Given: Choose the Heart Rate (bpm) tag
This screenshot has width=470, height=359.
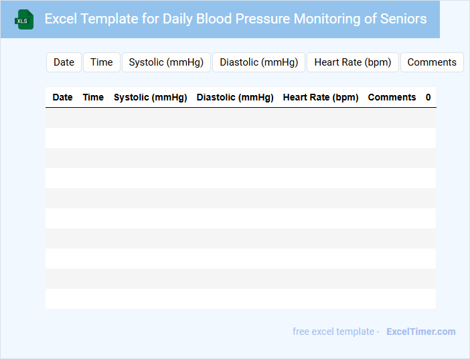Looking at the screenshot, I should pyautogui.click(x=352, y=62).
